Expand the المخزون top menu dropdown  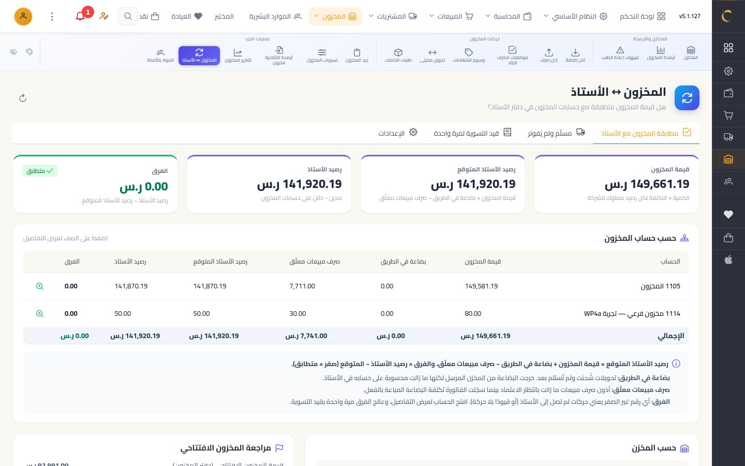point(335,17)
